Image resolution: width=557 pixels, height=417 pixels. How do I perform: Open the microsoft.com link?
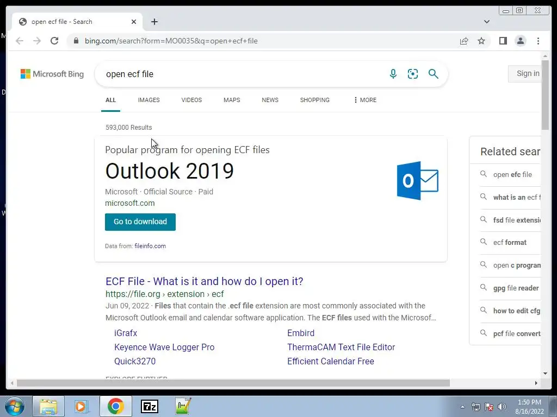pyautogui.click(x=129, y=203)
